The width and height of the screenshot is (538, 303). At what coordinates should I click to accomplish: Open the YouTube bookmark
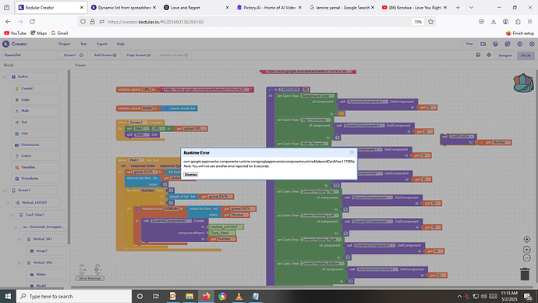pyautogui.click(x=15, y=34)
